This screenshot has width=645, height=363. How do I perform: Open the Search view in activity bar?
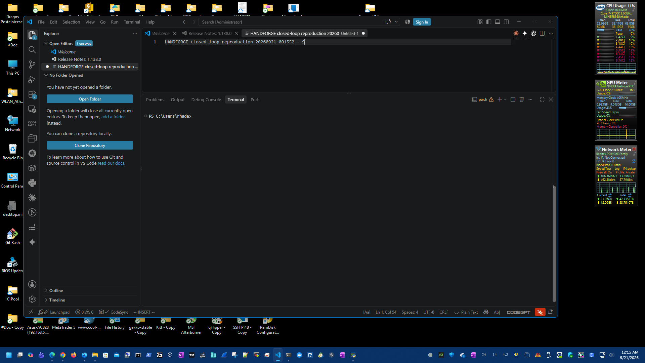pyautogui.click(x=32, y=50)
